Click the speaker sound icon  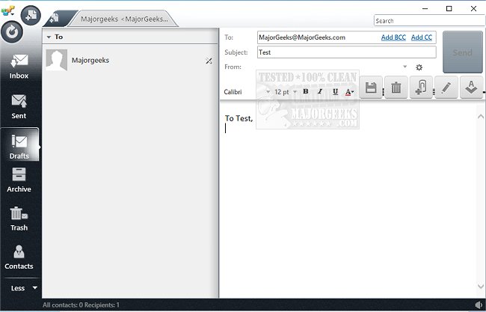tap(479, 305)
